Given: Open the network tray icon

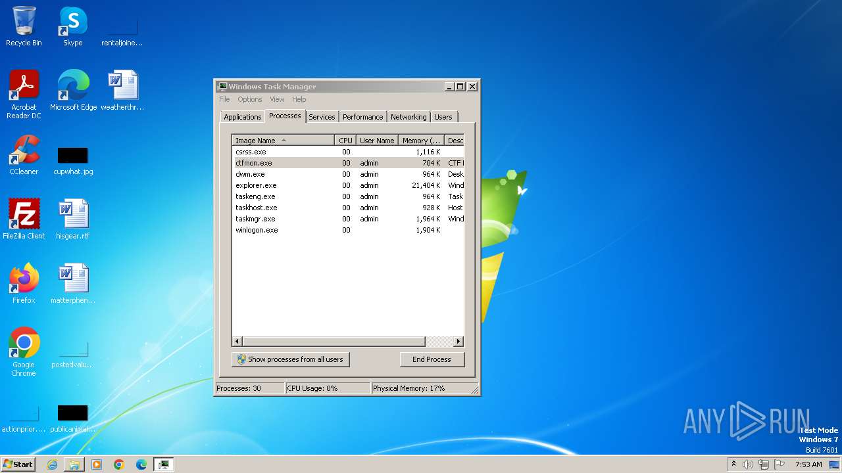Looking at the screenshot, I should point(763,464).
